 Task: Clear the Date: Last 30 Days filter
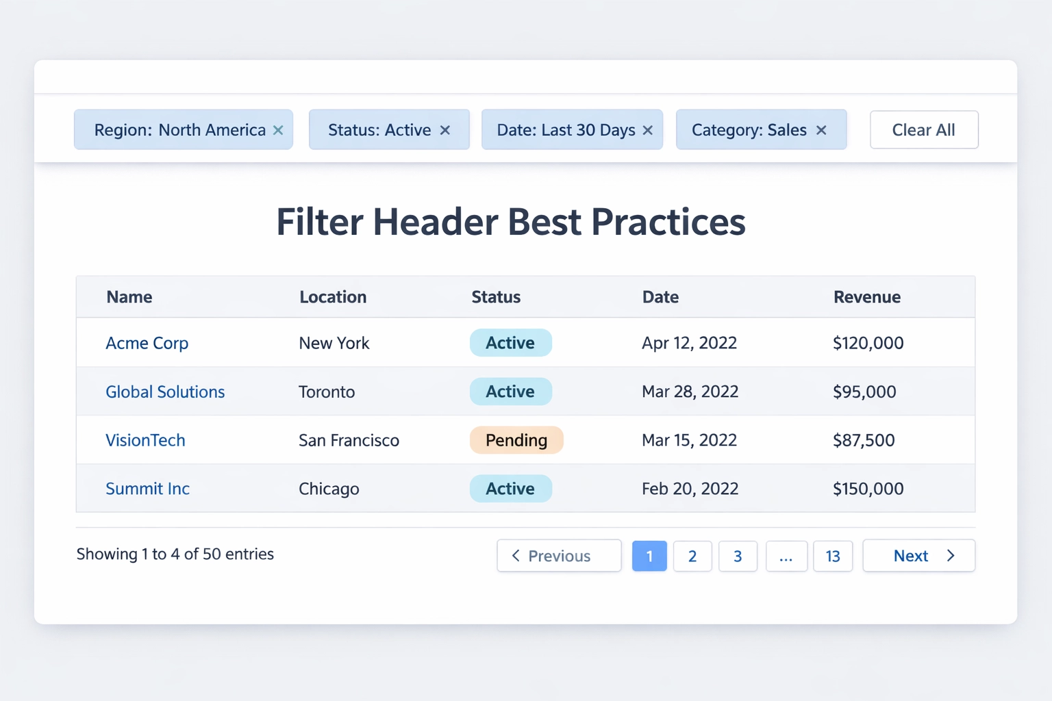(647, 129)
